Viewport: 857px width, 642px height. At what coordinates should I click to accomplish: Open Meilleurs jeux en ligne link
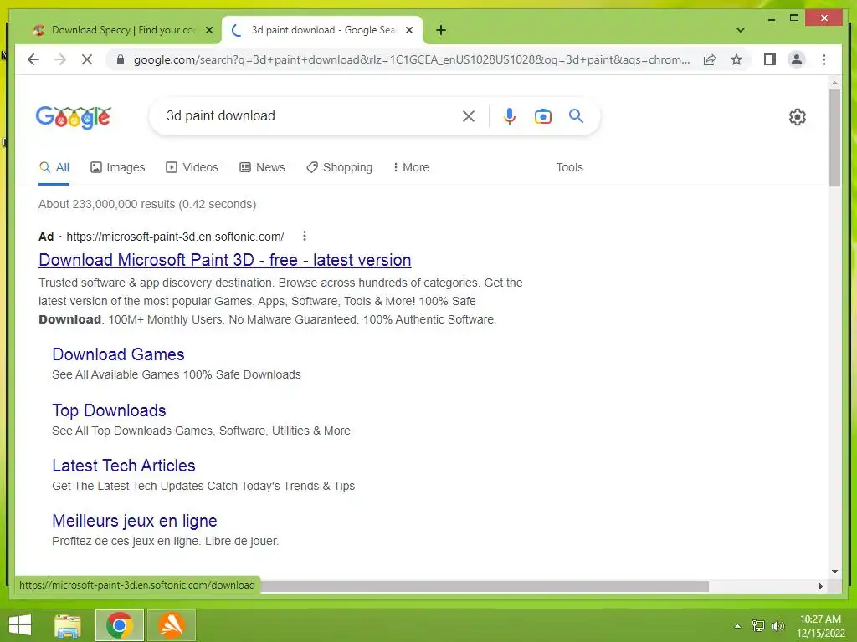coord(135,520)
